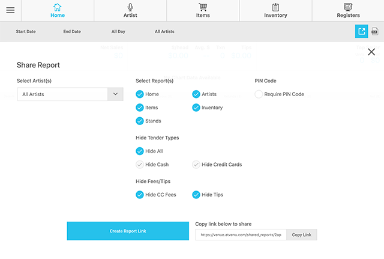This screenshot has width=384, height=259.
Task: Click the export file icon
Action: (375, 31)
